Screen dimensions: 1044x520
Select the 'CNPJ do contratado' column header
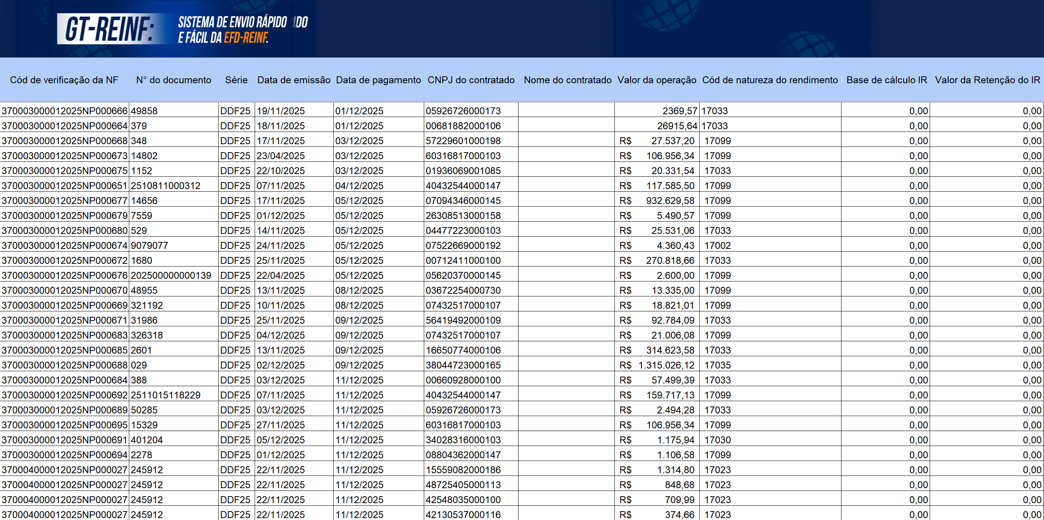[x=471, y=80]
